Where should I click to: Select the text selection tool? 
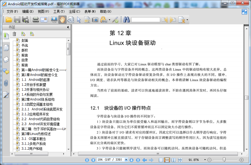click(x=87, y=20)
